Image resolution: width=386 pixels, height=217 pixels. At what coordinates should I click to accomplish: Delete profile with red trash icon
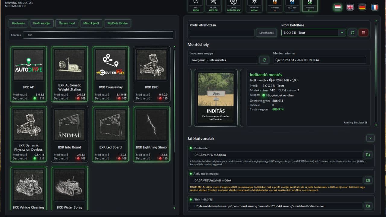(363, 33)
